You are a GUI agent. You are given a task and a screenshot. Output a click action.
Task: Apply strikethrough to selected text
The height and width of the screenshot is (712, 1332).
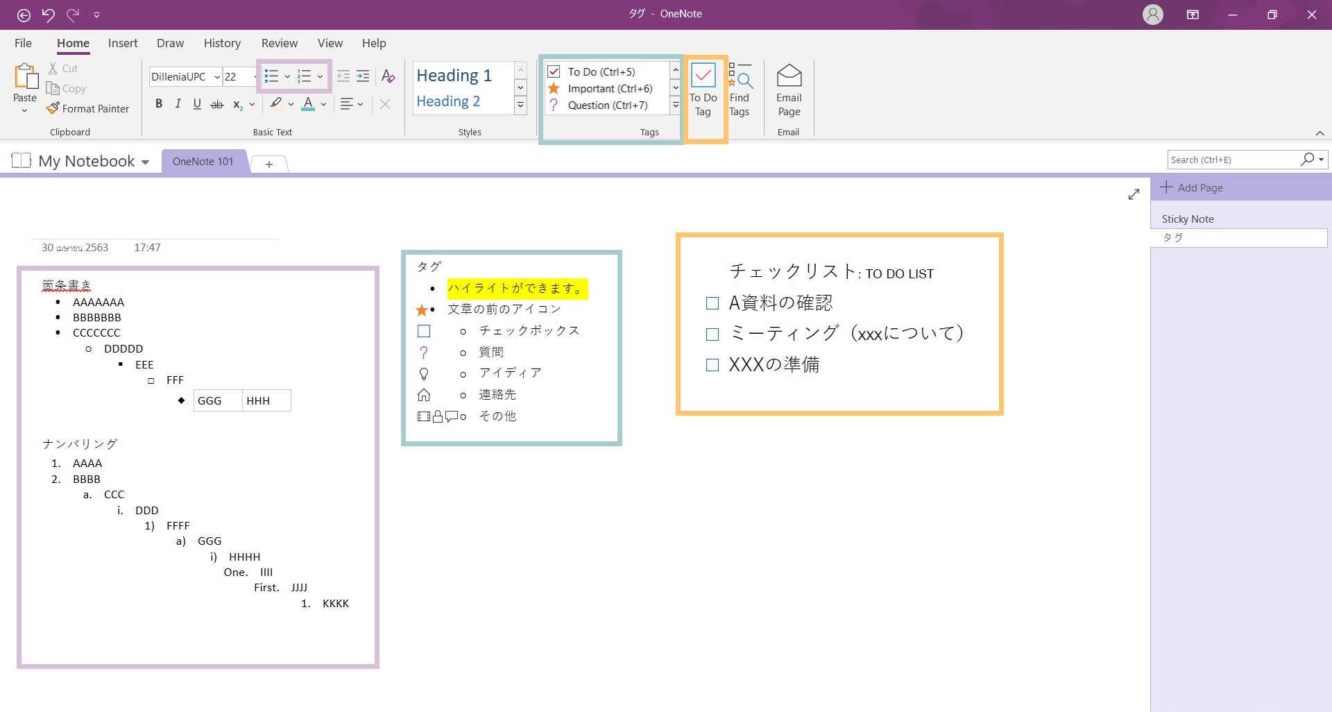tap(216, 103)
